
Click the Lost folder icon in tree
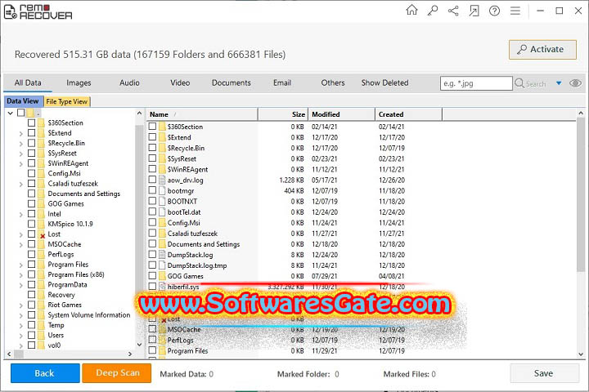pos(42,234)
